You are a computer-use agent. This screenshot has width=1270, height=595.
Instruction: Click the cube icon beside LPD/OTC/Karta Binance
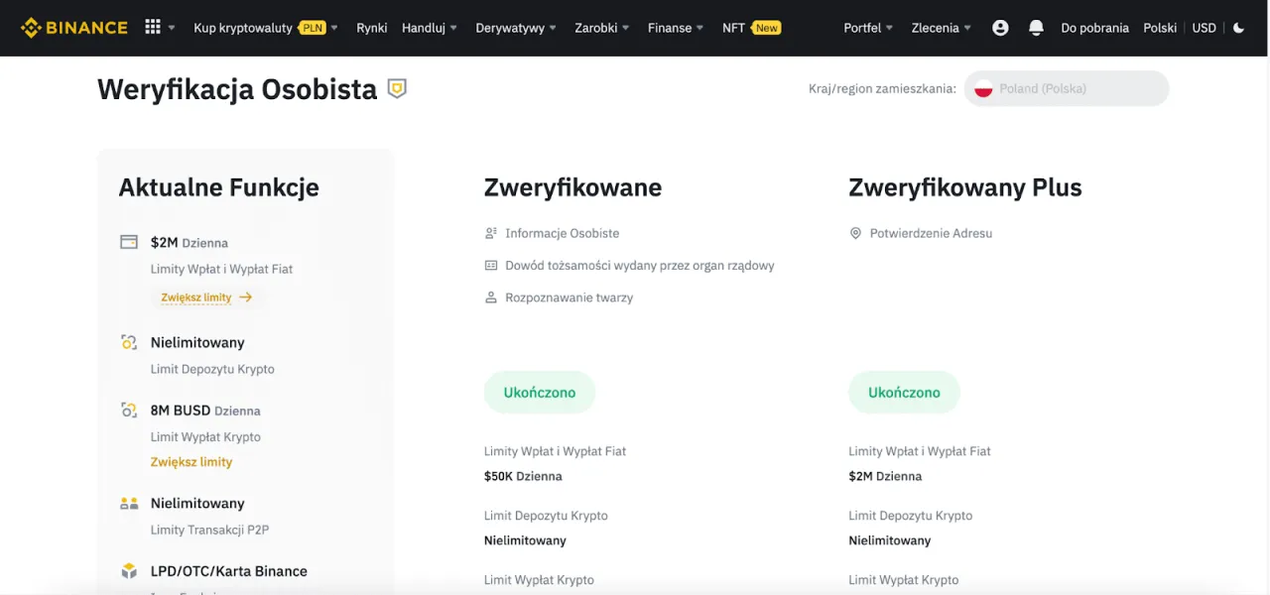click(129, 571)
